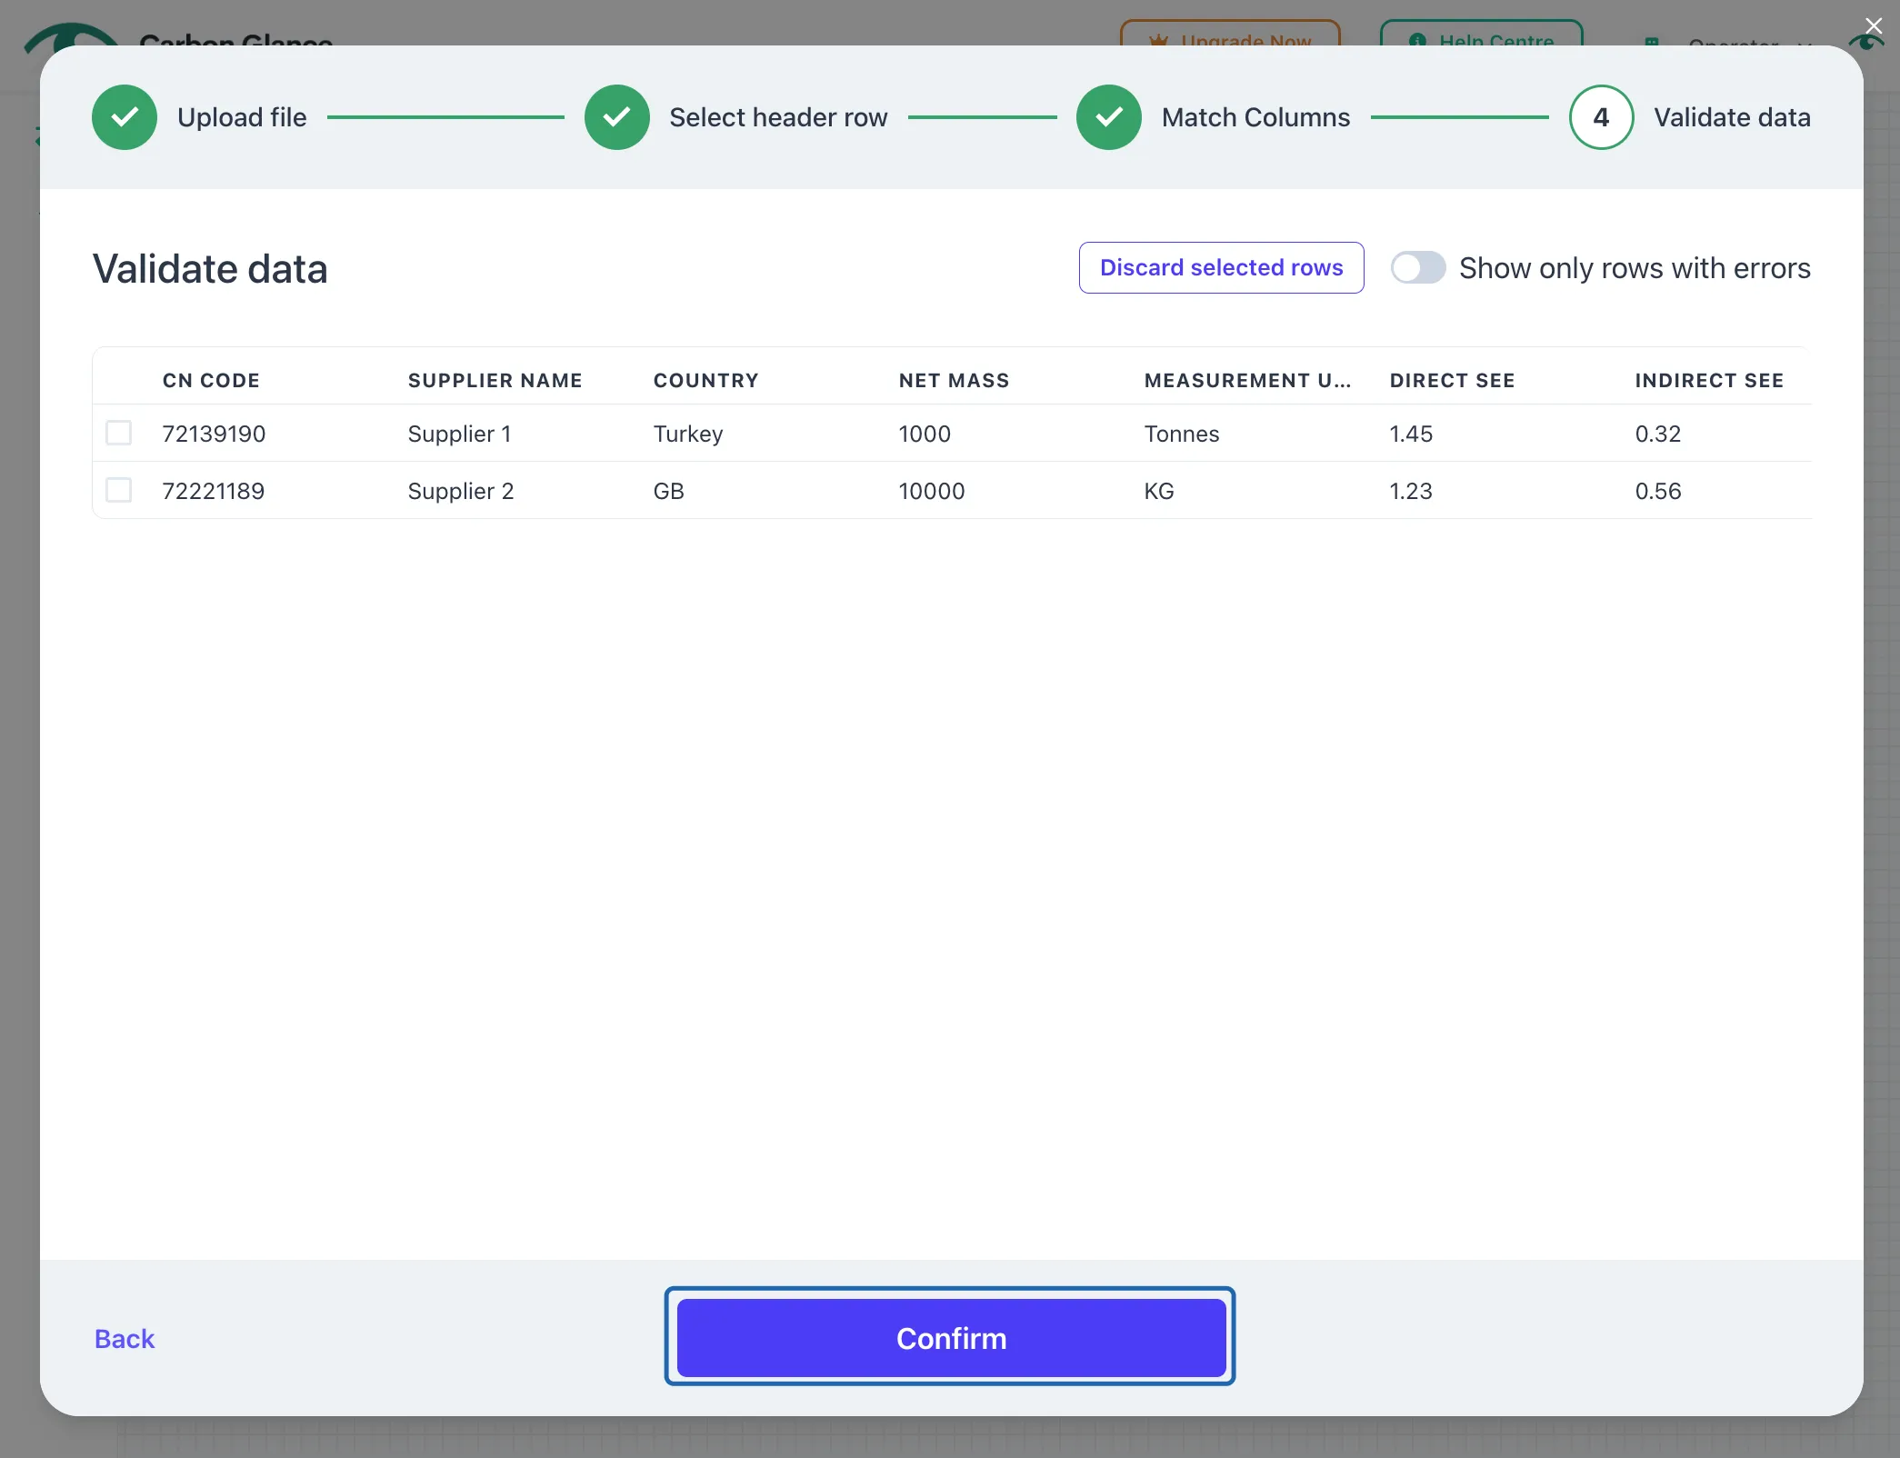The image size is (1900, 1458).
Task: Select the Select header row step label
Action: [x=778, y=117]
